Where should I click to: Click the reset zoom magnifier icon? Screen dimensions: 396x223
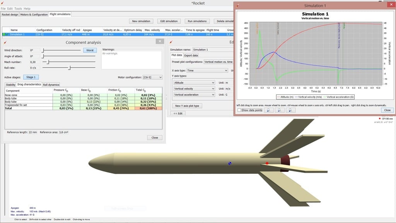pos(290,110)
